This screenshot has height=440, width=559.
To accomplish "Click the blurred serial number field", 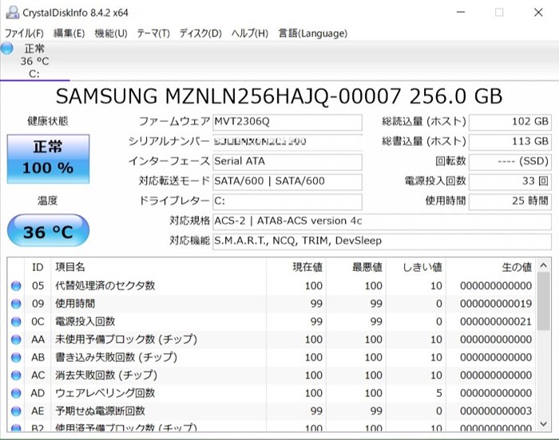I will click(x=287, y=142).
